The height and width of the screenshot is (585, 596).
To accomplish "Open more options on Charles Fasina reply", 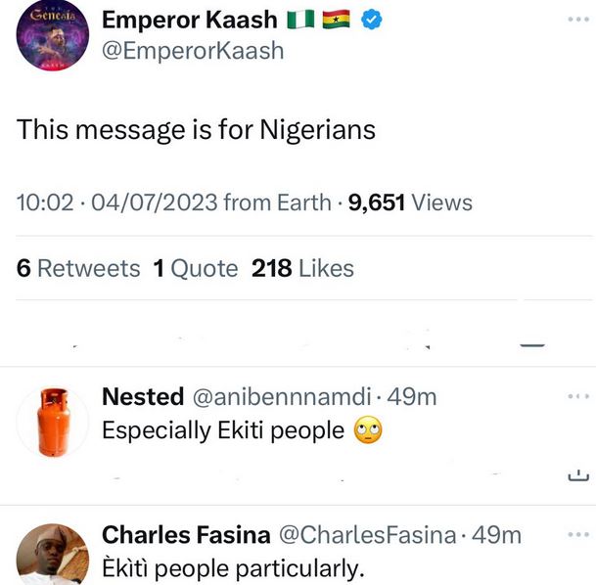I will point(578,535).
